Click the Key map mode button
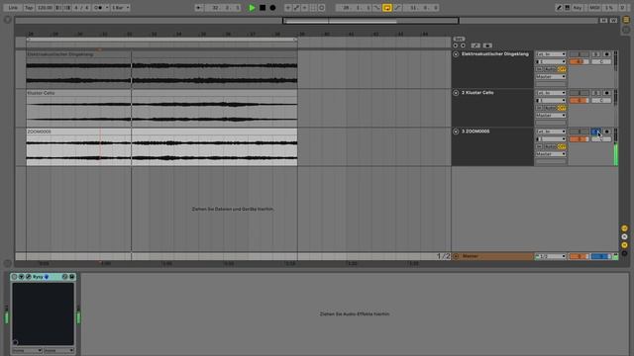Screen dimensions: 634x356 (x=578, y=8)
